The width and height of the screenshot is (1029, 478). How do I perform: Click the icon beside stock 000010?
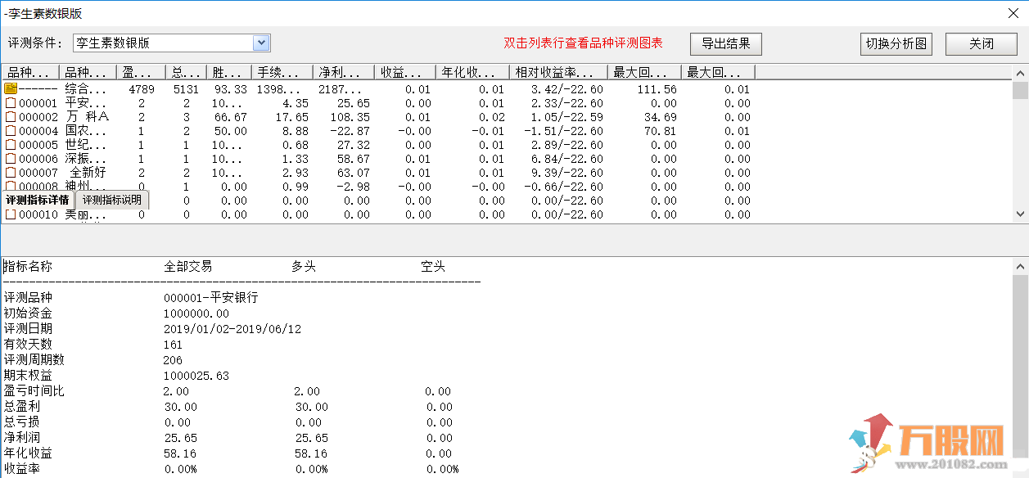click(x=11, y=214)
